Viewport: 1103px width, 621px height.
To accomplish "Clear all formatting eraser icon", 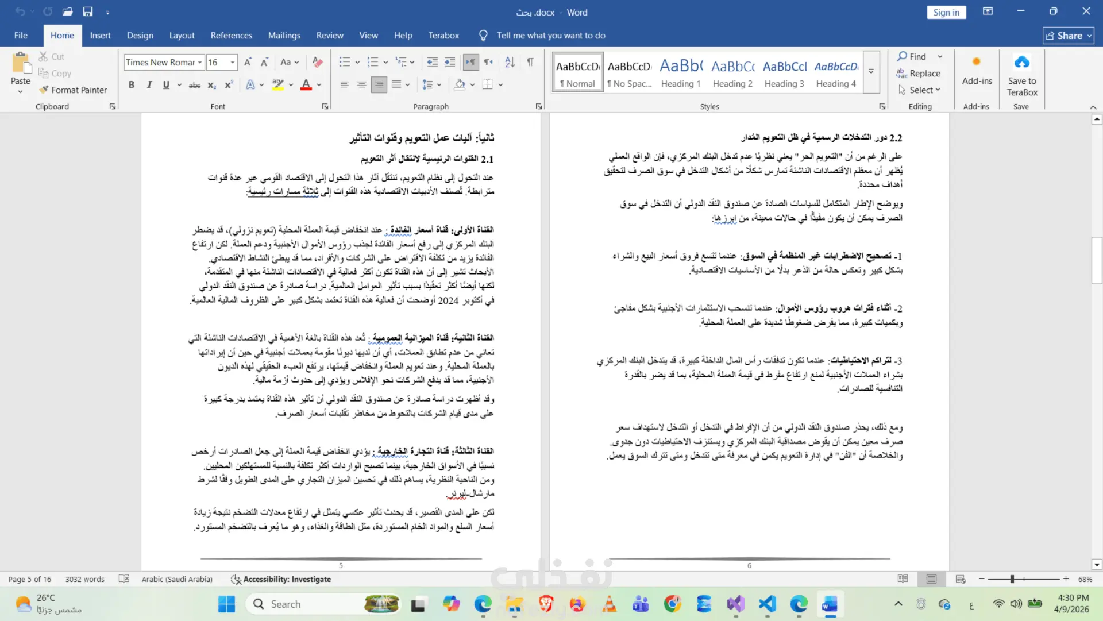I will coord(317,62).
